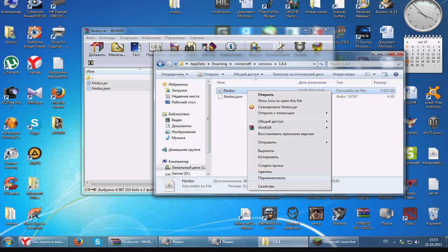Select the CCleaner desktop icon

coord(11,186)
